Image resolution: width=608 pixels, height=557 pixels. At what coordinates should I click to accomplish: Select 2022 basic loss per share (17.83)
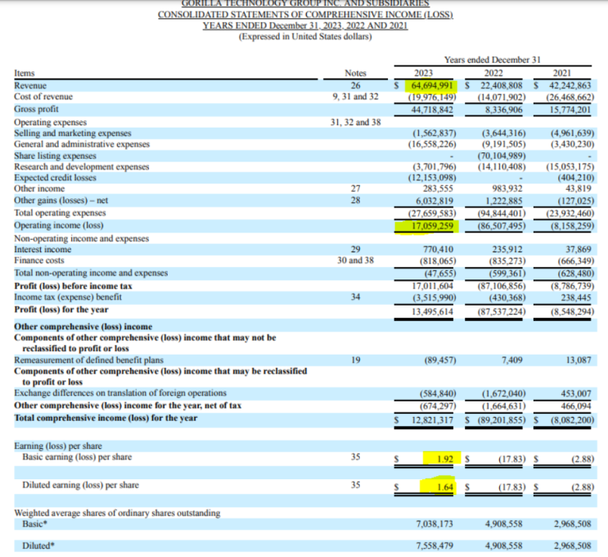pos(512,459)
